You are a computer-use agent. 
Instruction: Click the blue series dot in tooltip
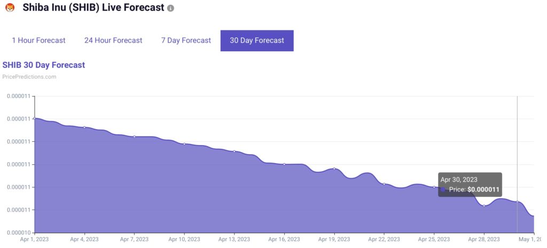[443, 189]
